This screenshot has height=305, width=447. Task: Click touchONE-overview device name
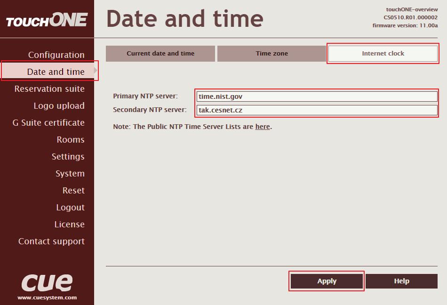[x=412, y=9]
